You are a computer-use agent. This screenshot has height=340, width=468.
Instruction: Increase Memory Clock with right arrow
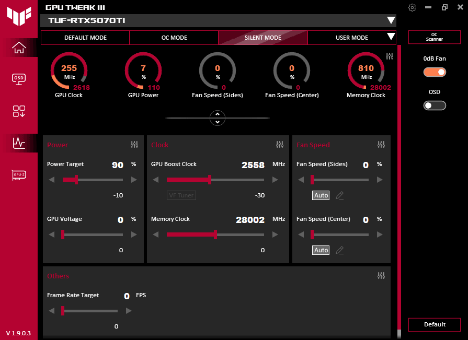tap(275, 235)
